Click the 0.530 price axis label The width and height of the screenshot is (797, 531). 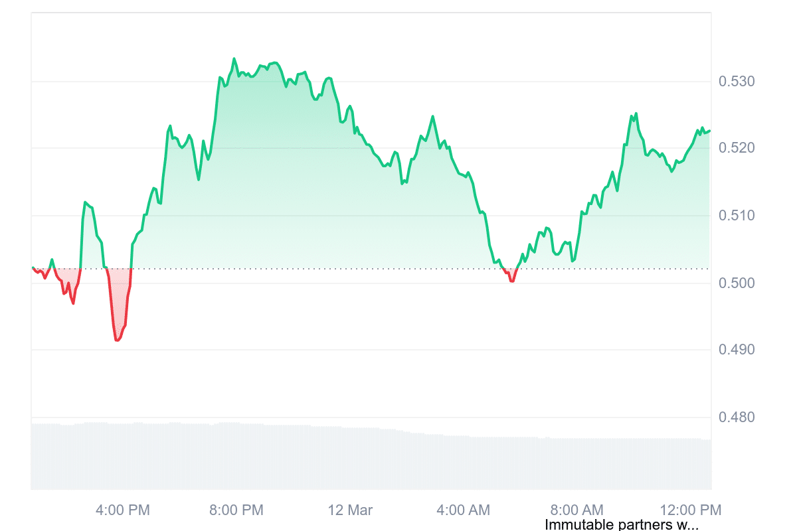pyautogui.click(x=737, y=82)
